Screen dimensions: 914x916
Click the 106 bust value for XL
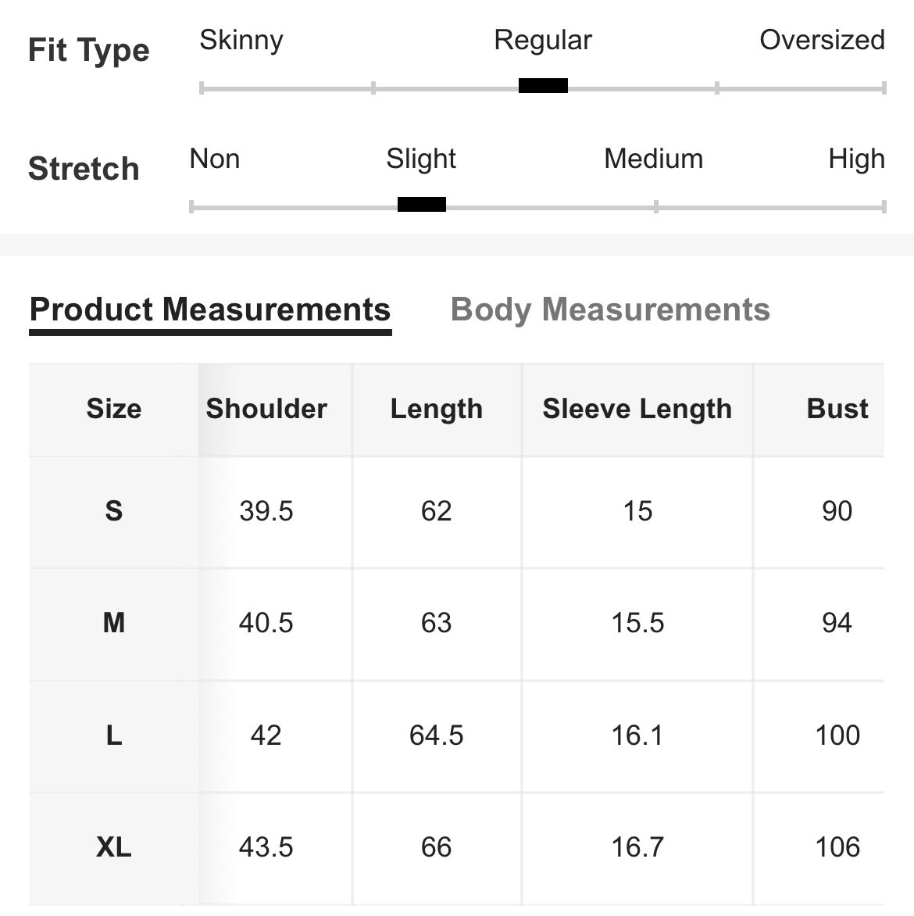[837, 847]
